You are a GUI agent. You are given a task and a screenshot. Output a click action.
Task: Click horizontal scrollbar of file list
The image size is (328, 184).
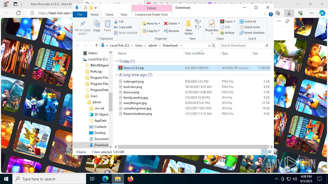[x=193, y=147]
